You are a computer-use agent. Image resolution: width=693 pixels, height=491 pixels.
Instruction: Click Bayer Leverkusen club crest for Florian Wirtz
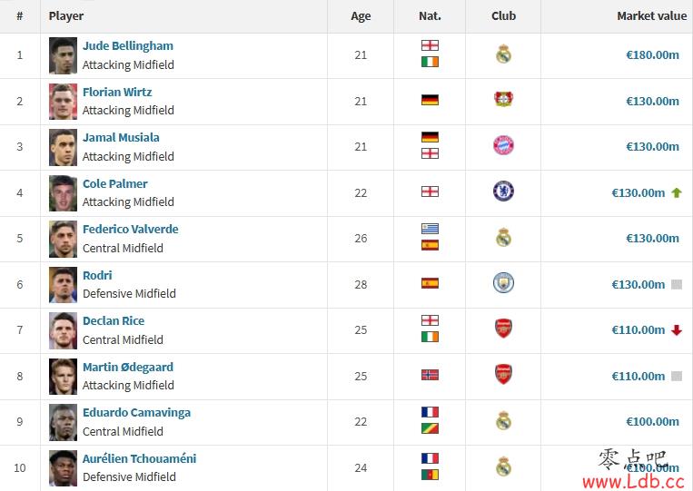click(503, 99)
